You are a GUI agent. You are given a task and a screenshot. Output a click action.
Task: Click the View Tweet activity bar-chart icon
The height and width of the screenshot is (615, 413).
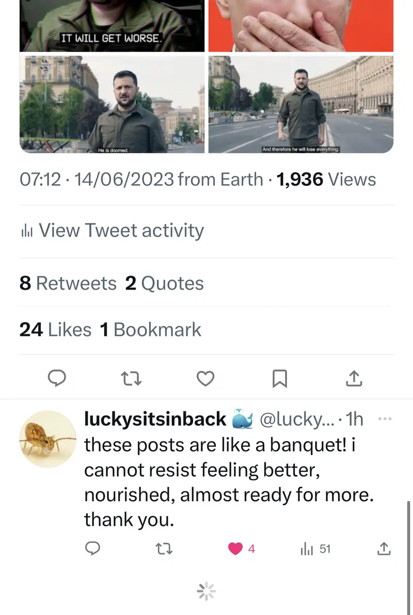pyautogui.click(x=26, y=231)
